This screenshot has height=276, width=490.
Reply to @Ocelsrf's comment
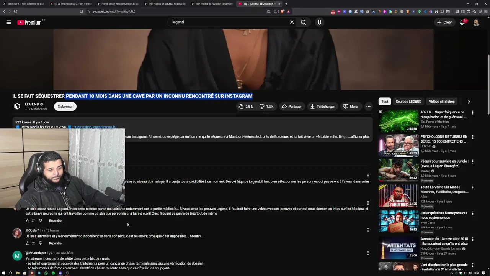pyautogui.click(x=55, y=243)
